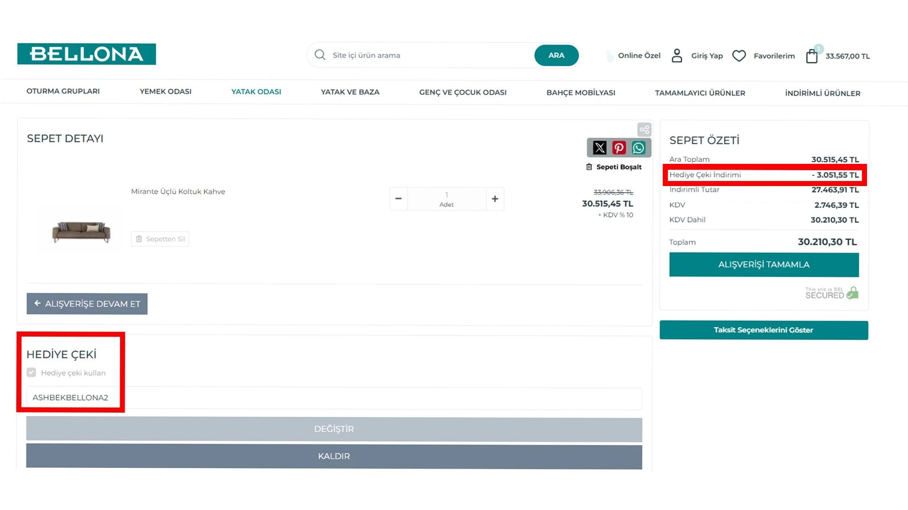Open the Bahçe Mobilyası menu

pos(581,93)
